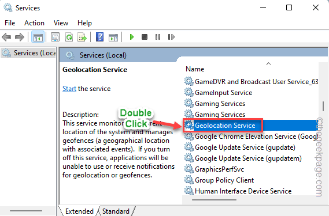The height and width of the screenshot is (216, 329).
Task: Switch to the Standard tab
Action: click(116, 211)
